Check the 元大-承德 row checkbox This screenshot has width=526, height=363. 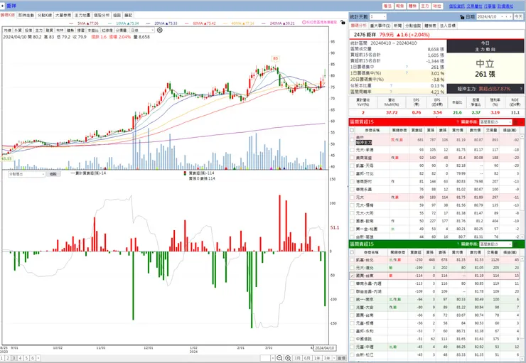(x=352, y=150)
